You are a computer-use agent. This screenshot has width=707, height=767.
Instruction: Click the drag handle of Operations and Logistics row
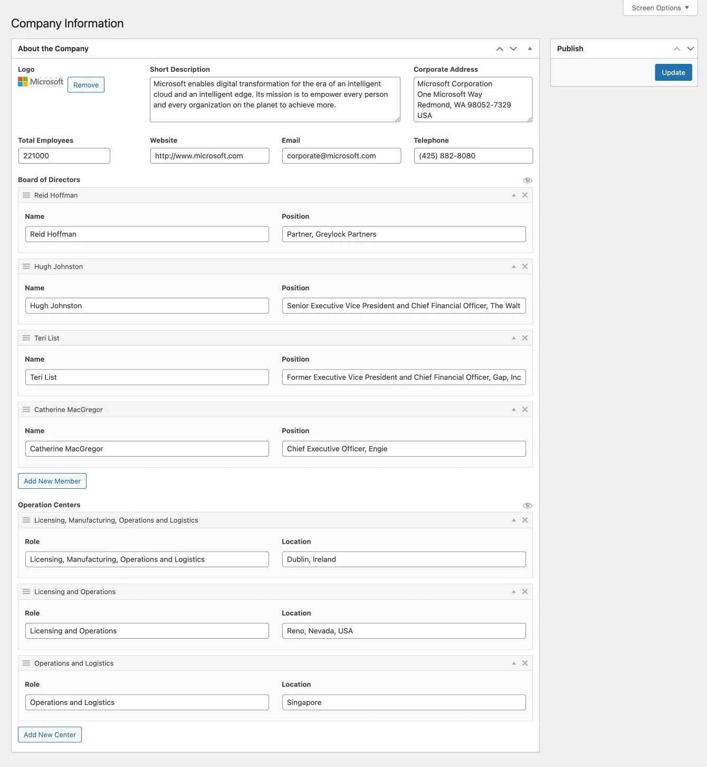click(x=26, y=663)
